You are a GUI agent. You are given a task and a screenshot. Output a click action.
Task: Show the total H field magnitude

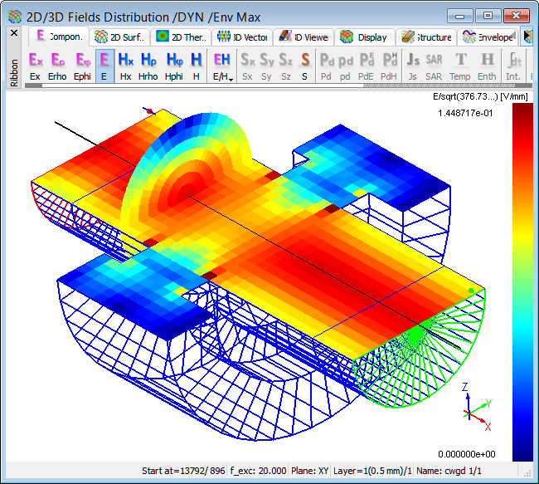197,61
